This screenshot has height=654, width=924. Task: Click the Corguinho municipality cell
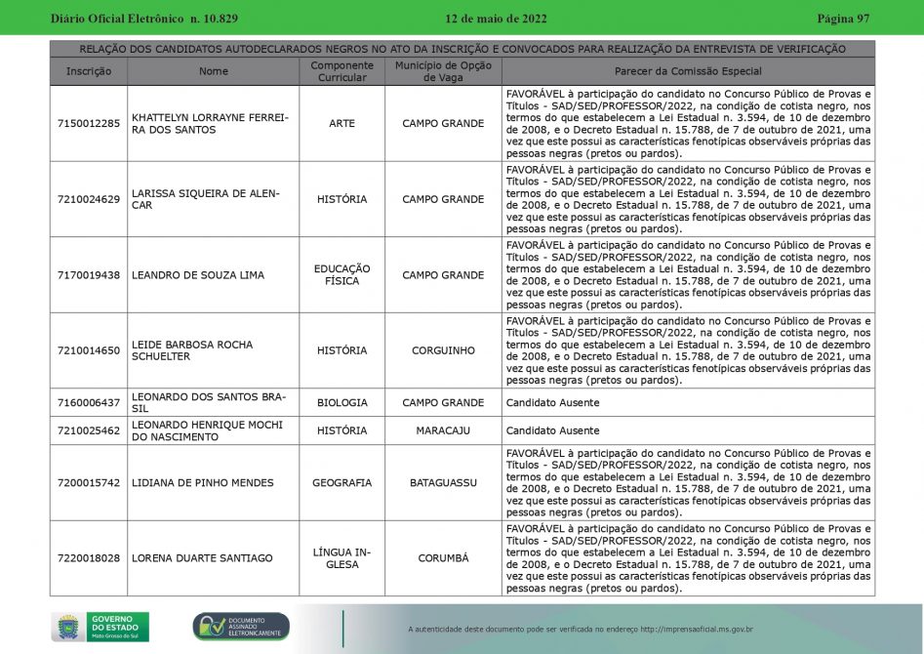coord(443,350)
